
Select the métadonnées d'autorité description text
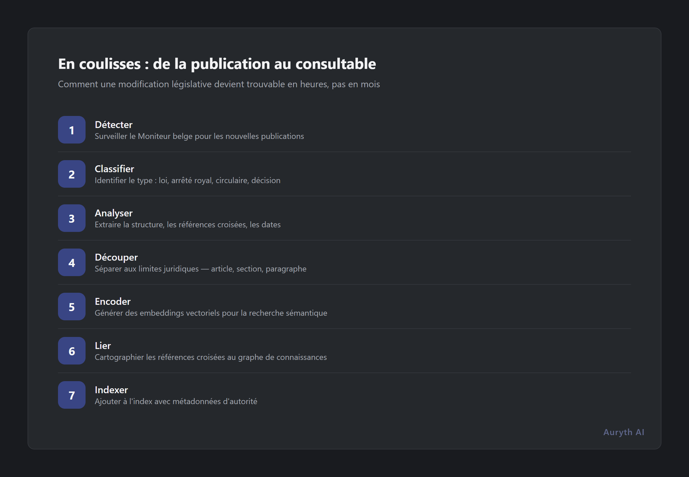[x=176, y=402]
